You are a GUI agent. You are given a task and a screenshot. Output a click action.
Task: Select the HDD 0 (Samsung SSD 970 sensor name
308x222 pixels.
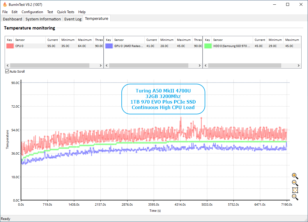coord(232,46)
